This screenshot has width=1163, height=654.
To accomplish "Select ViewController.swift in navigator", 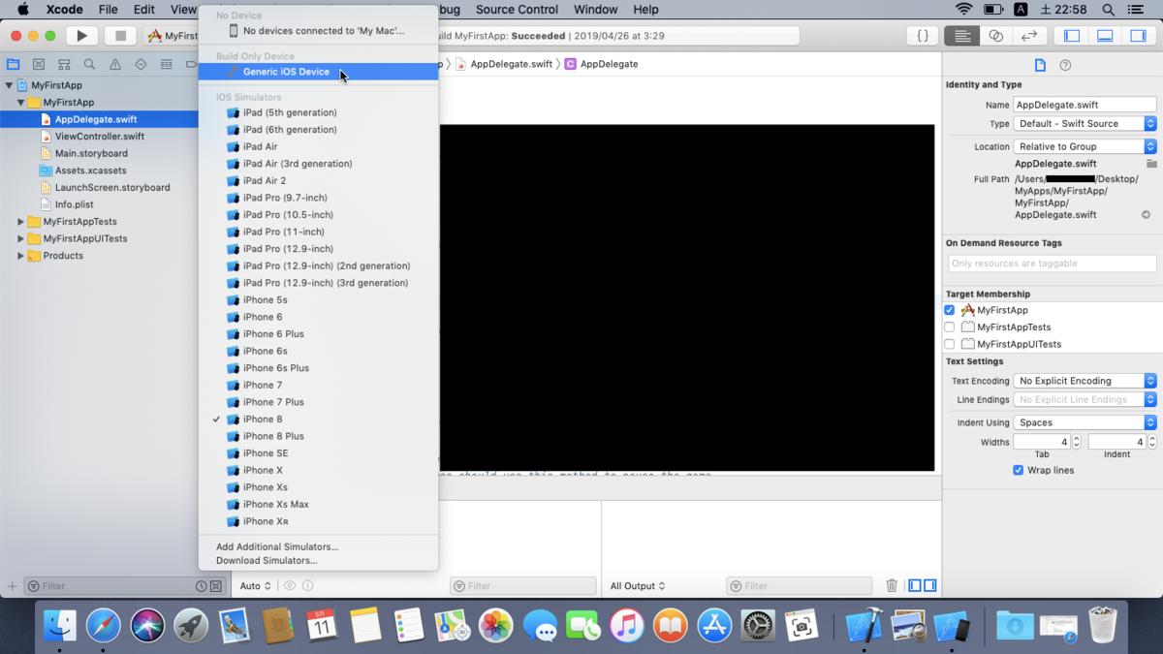I will 100,137.
